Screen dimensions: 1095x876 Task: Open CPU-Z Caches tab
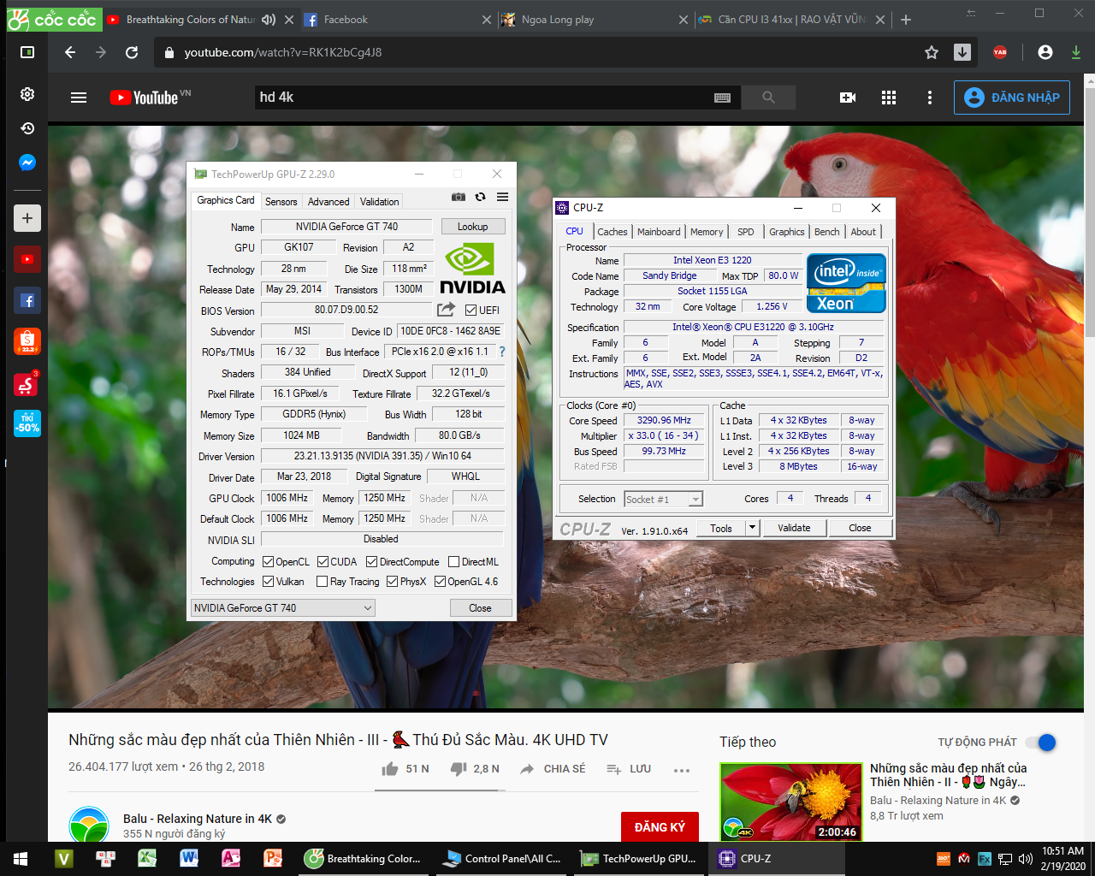613,232
